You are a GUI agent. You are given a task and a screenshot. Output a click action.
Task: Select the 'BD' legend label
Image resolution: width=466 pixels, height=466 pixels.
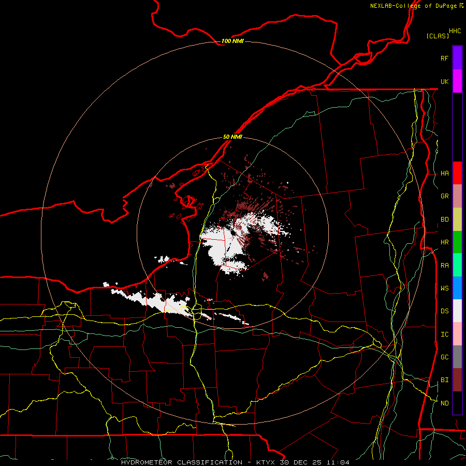[444, 220]
